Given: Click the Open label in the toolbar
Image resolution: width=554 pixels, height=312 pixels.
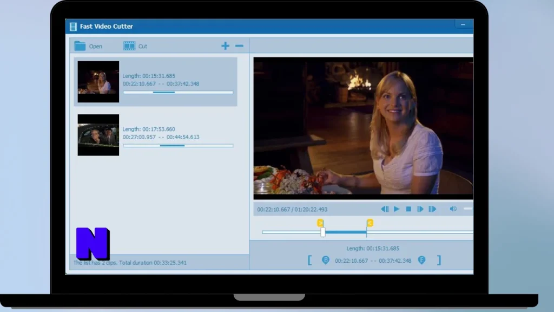Looking at the screenshot, I should [x=95, y=47].
